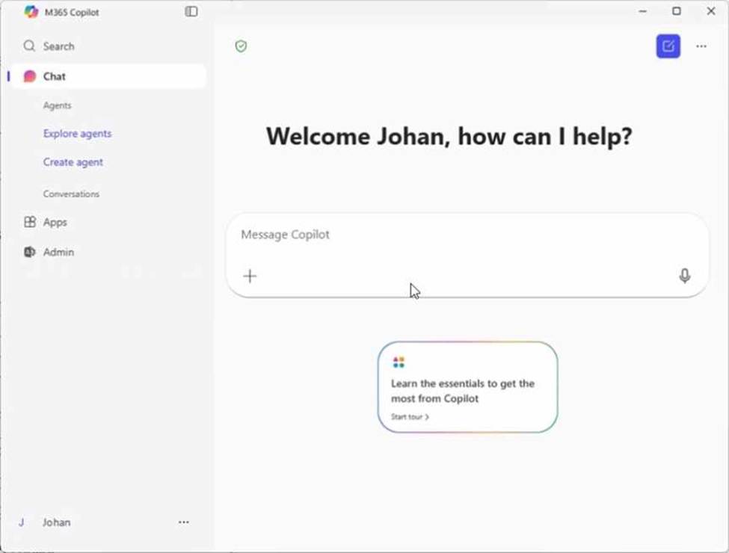The height and width of the screenshot is (553, 729).
Task: Select the Agents section heading
Action: [58, 106]
